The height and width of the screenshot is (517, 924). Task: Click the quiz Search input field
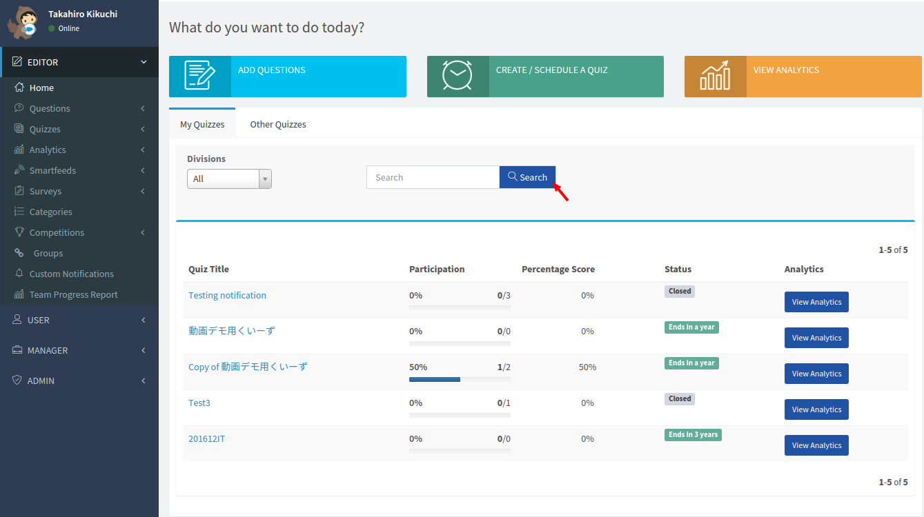pos(433,177)
